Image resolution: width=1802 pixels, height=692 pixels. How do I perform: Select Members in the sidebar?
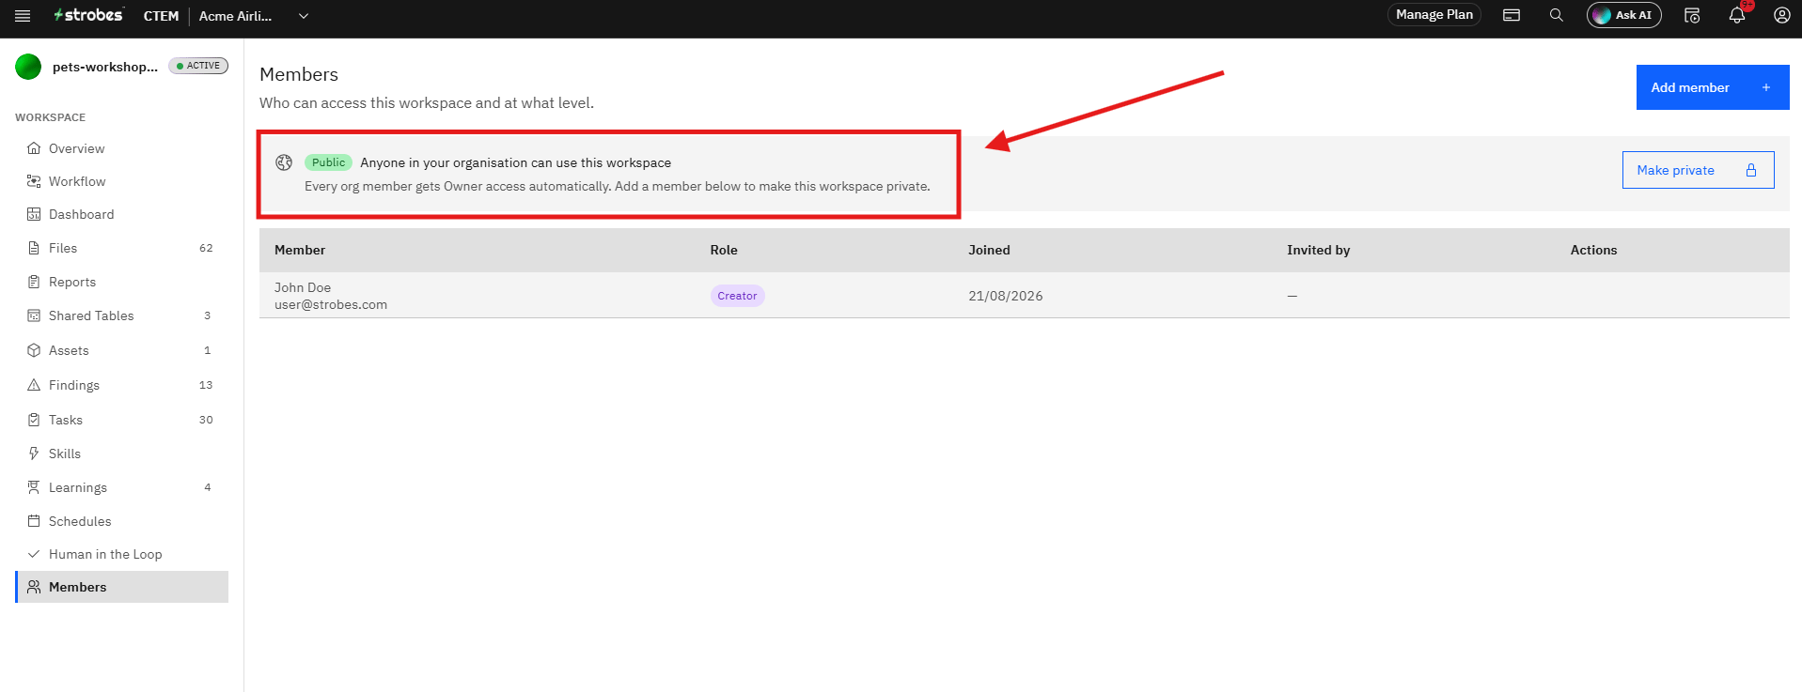[121, 587]
